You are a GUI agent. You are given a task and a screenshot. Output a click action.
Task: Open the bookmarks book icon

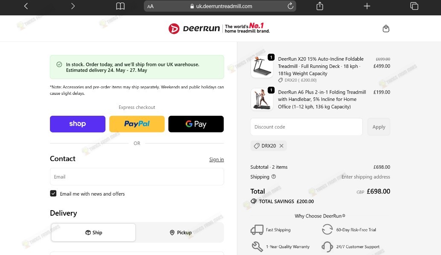click(x=120, y=6)
